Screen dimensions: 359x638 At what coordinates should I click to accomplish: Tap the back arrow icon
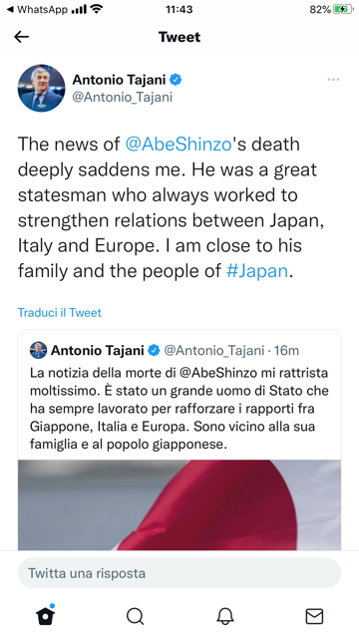click(x=21, y=37)
